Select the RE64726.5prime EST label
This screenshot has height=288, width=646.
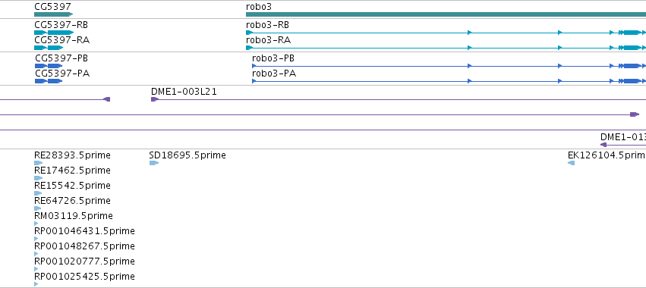coord(73,201)
